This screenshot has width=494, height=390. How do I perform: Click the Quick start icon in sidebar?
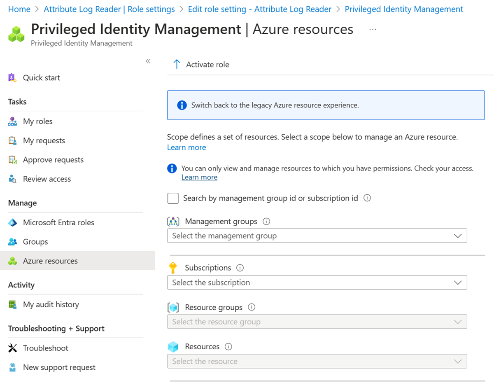coord(12,78)
